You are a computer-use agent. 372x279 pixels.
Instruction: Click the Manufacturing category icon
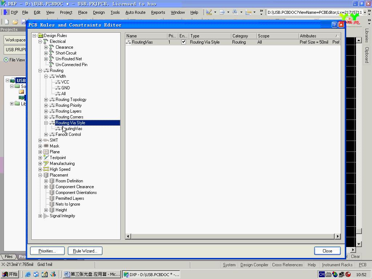(x=46, y=163)
